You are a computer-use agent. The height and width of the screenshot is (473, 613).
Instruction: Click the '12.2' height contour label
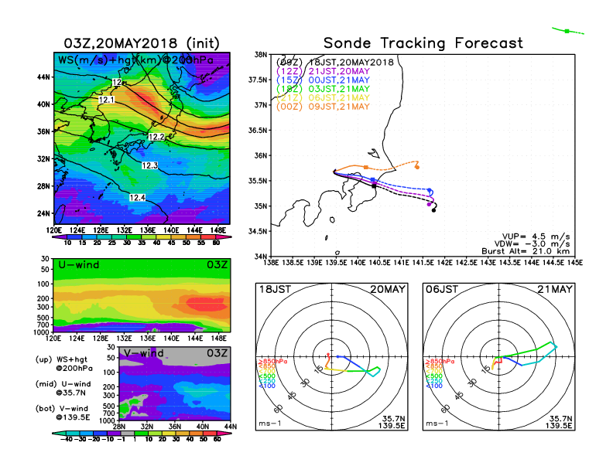(x=156, y=137)
